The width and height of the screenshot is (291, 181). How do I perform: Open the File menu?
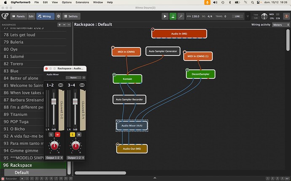click(x=37, y=3)
